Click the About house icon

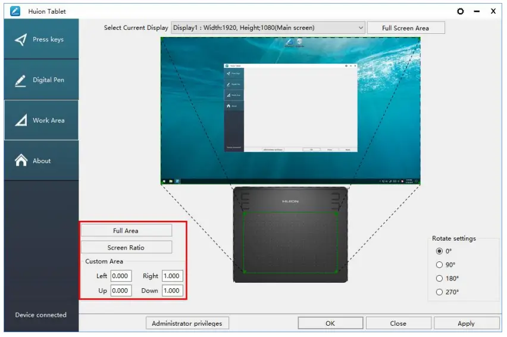(21, 160)
